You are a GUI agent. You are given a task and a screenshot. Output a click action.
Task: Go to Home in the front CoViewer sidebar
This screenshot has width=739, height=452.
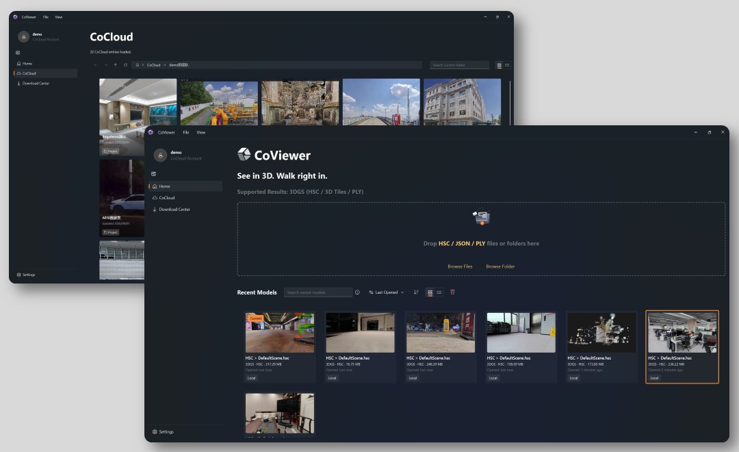185,186
